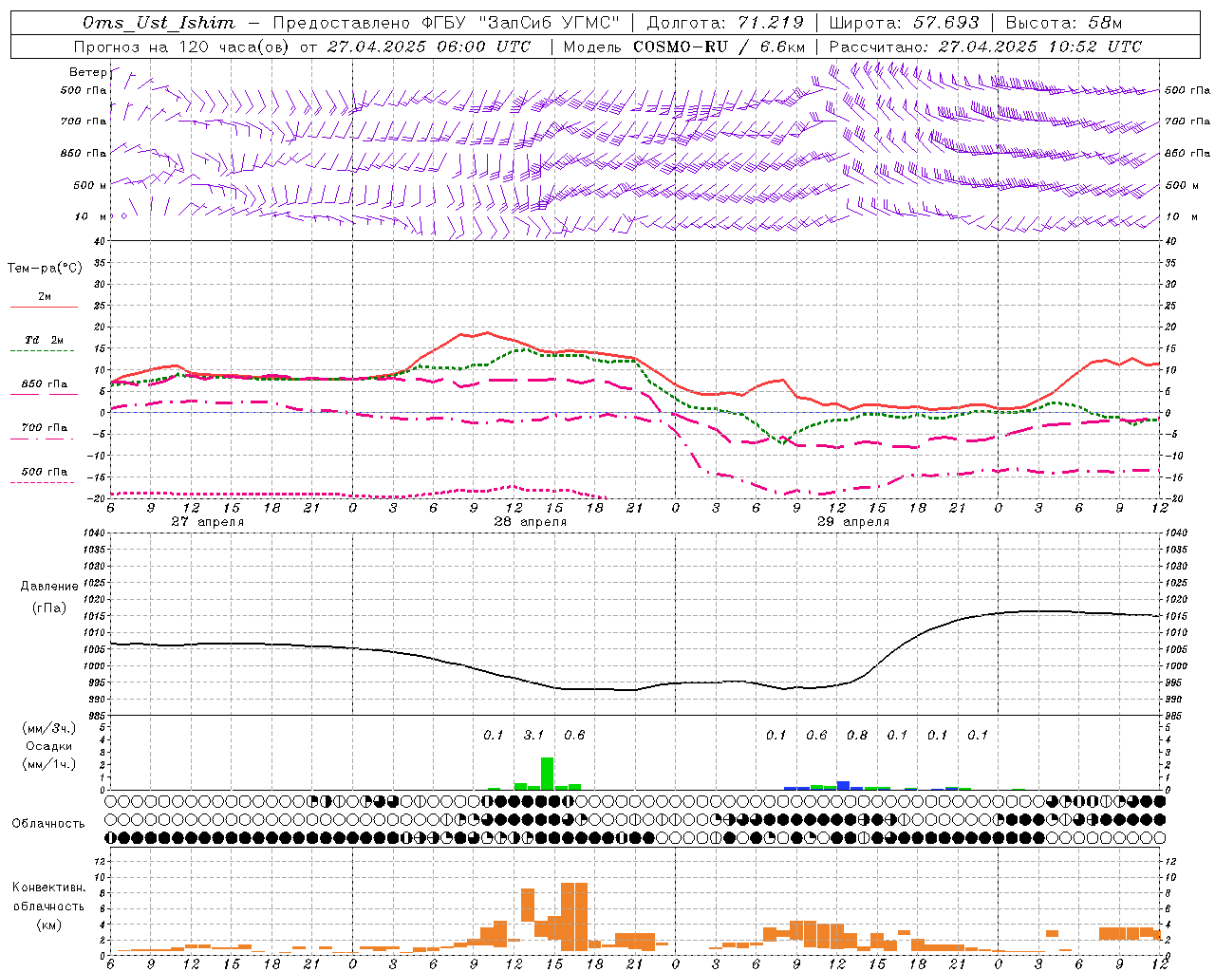This screenshot has width=1215, height=972.
Task: Click the tallest green precipitation bar
Action: coord(547,773)
